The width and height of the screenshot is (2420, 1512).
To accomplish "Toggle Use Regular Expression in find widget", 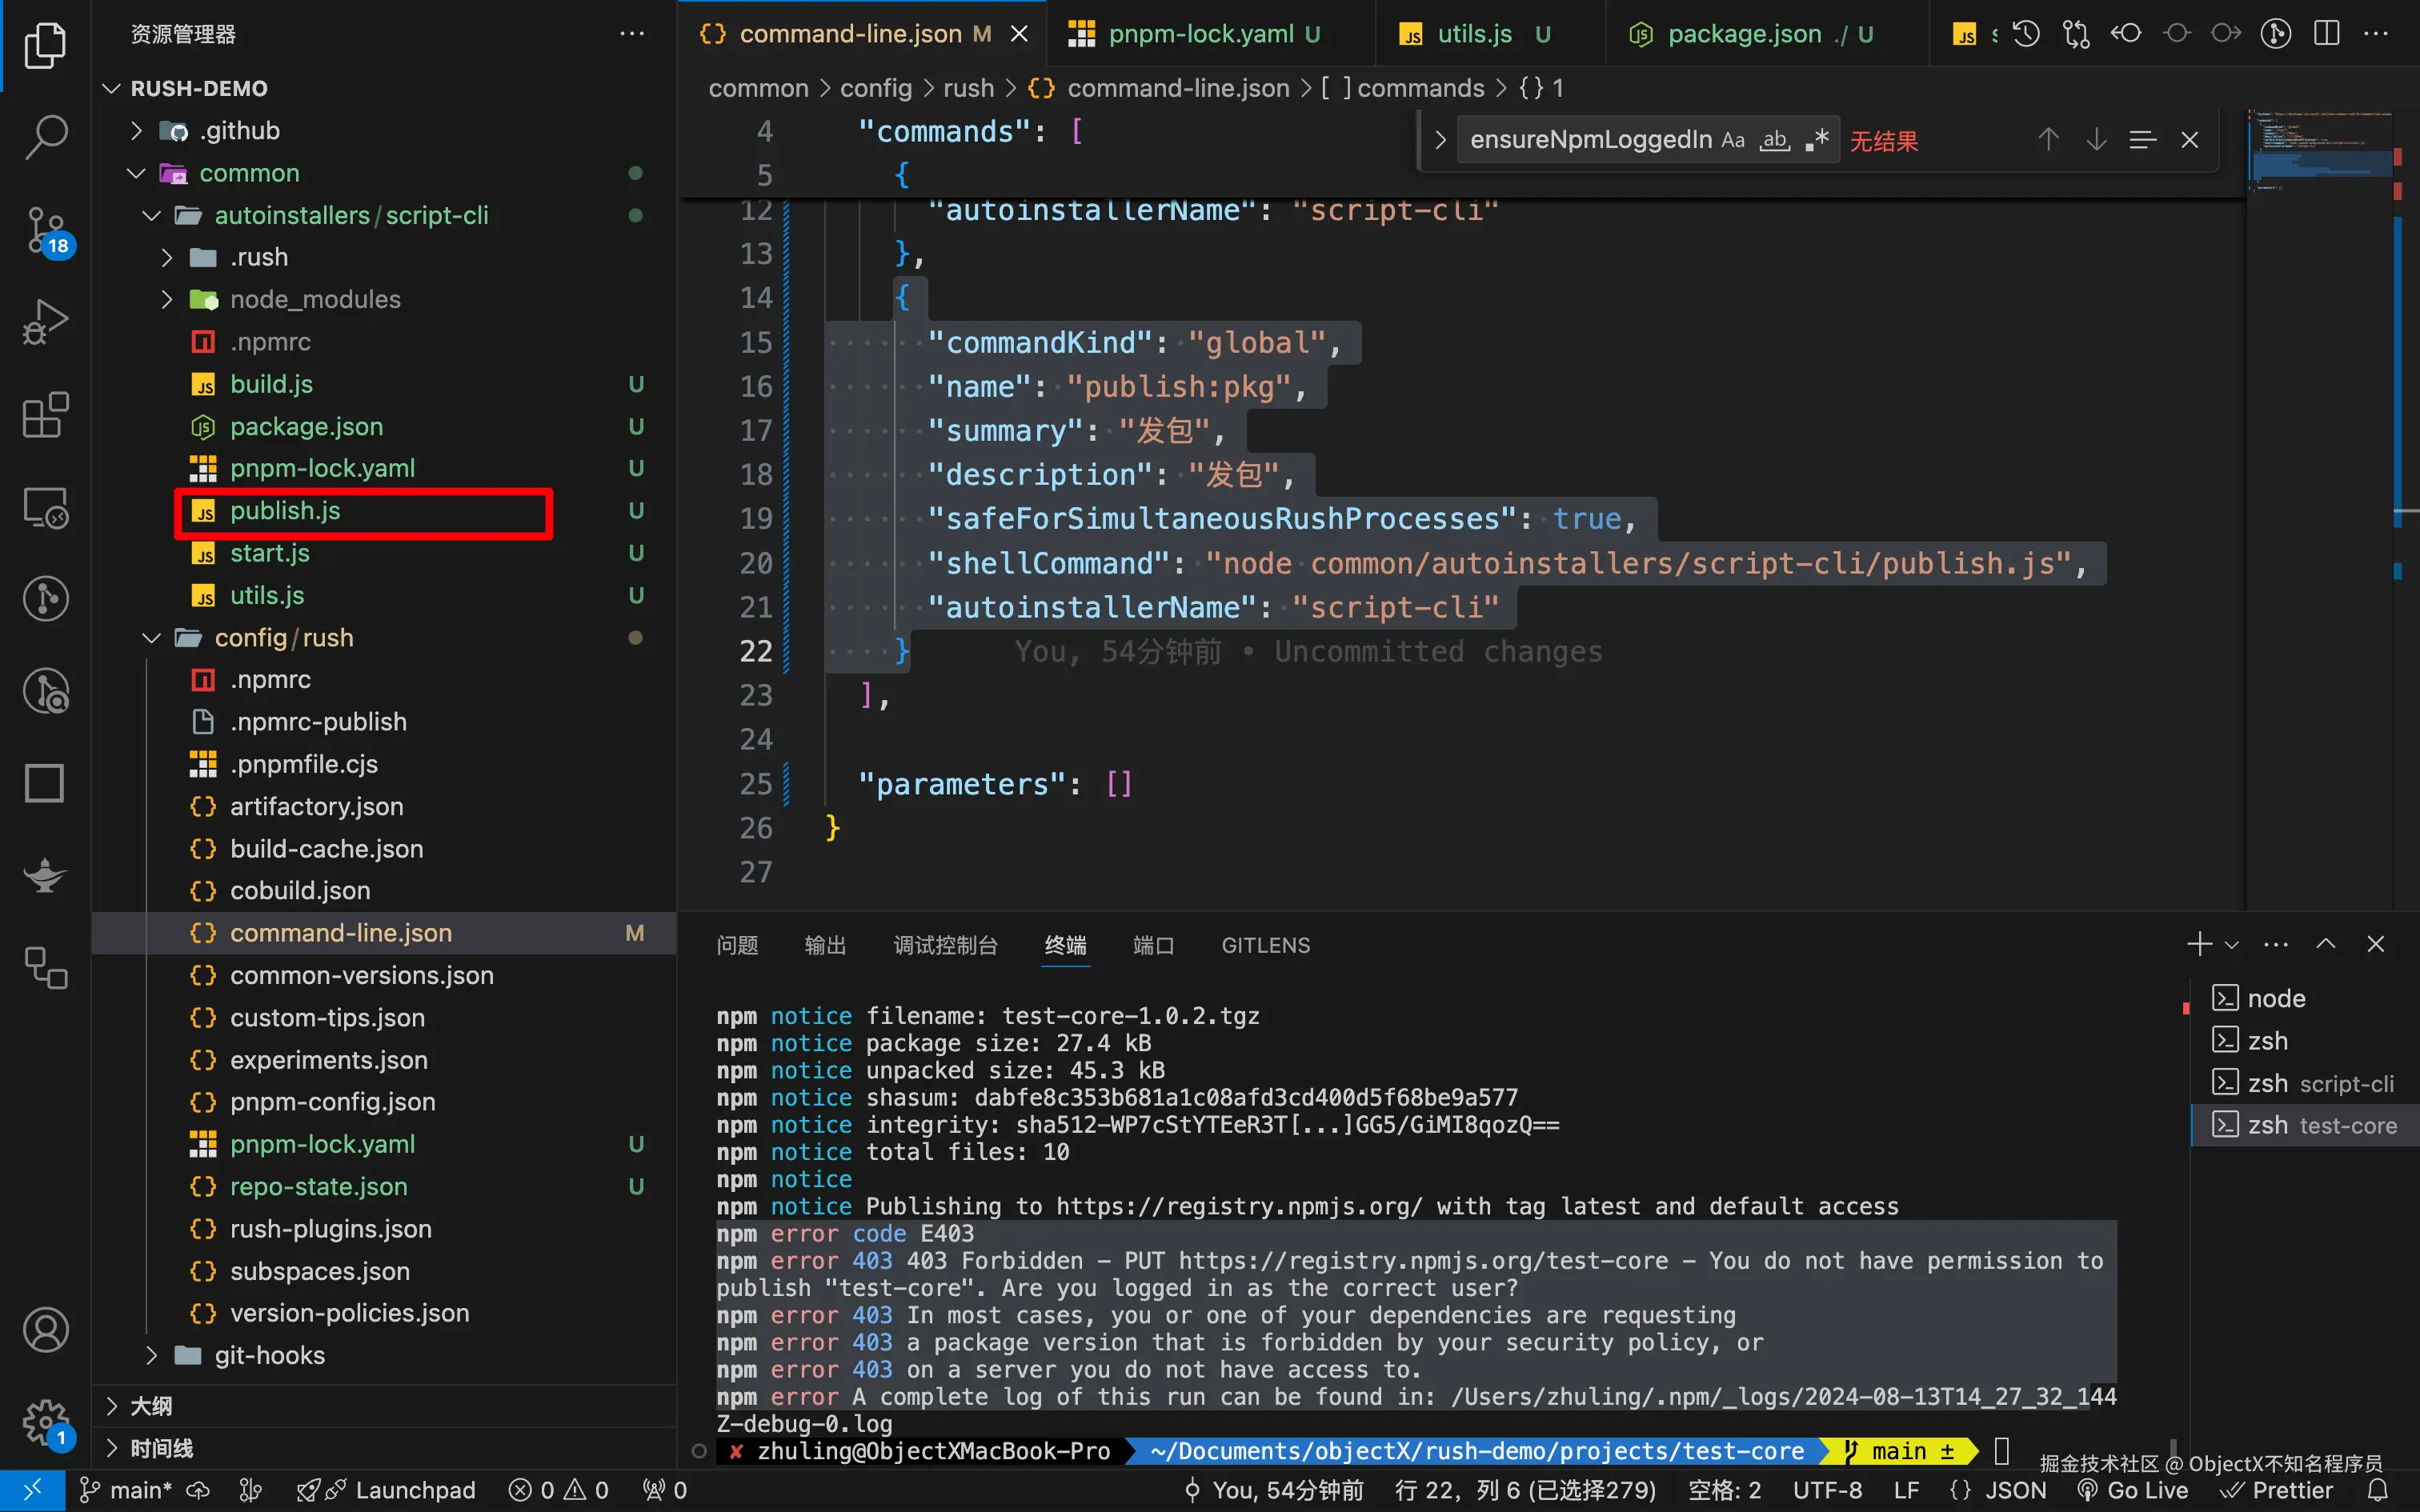I will click(x=1817, y=140).
